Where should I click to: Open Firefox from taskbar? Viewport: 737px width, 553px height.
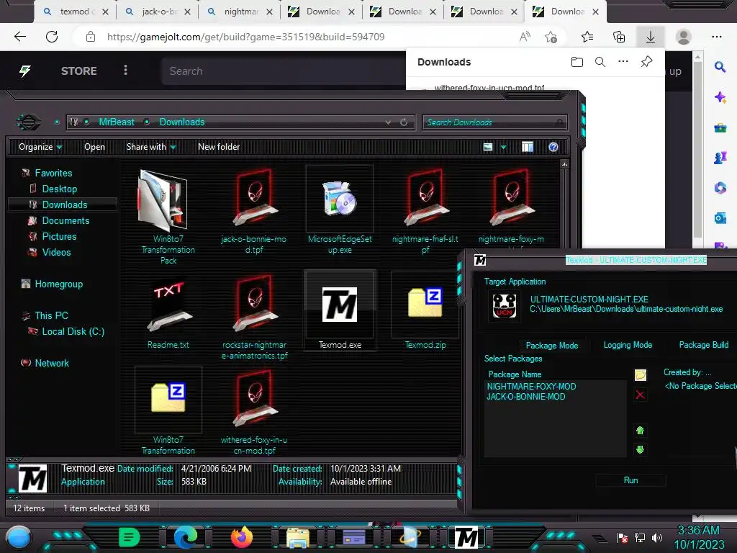pos(242,536)
